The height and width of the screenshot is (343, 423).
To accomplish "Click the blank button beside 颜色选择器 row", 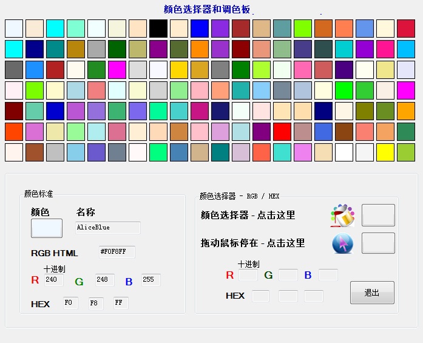I will click(378, 216).
